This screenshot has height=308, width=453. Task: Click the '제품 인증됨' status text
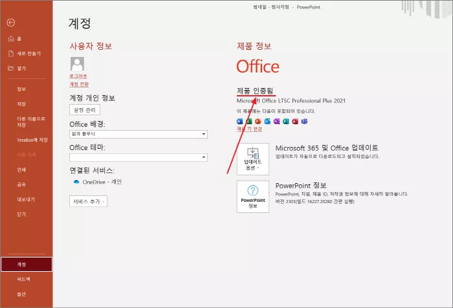pyautogui.click(x=255, y=91)
